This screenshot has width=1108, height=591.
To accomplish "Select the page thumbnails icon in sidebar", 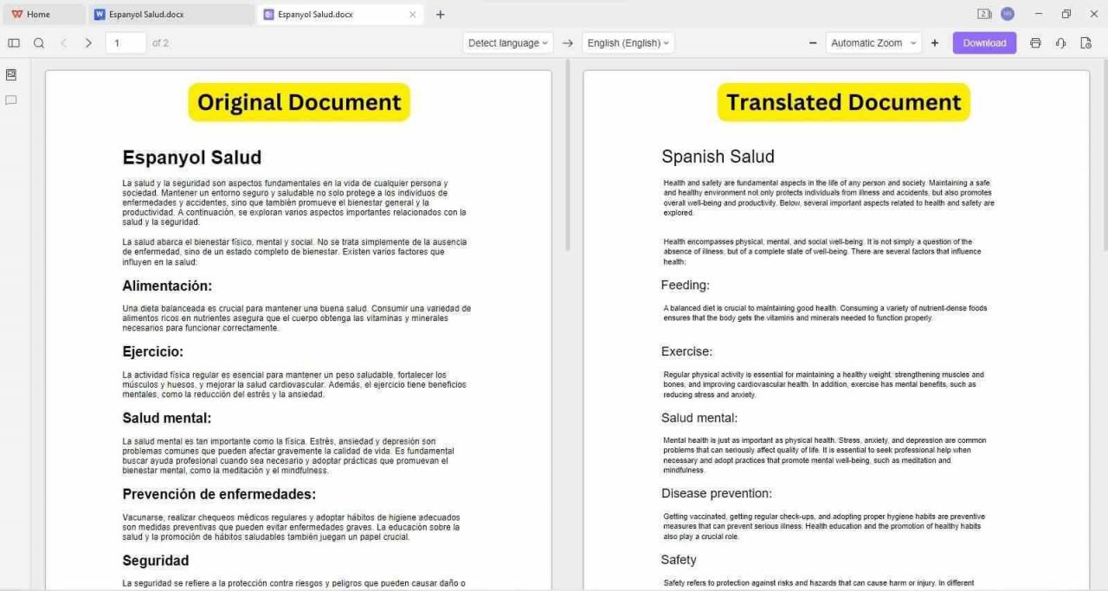I will tap(11, 74).
